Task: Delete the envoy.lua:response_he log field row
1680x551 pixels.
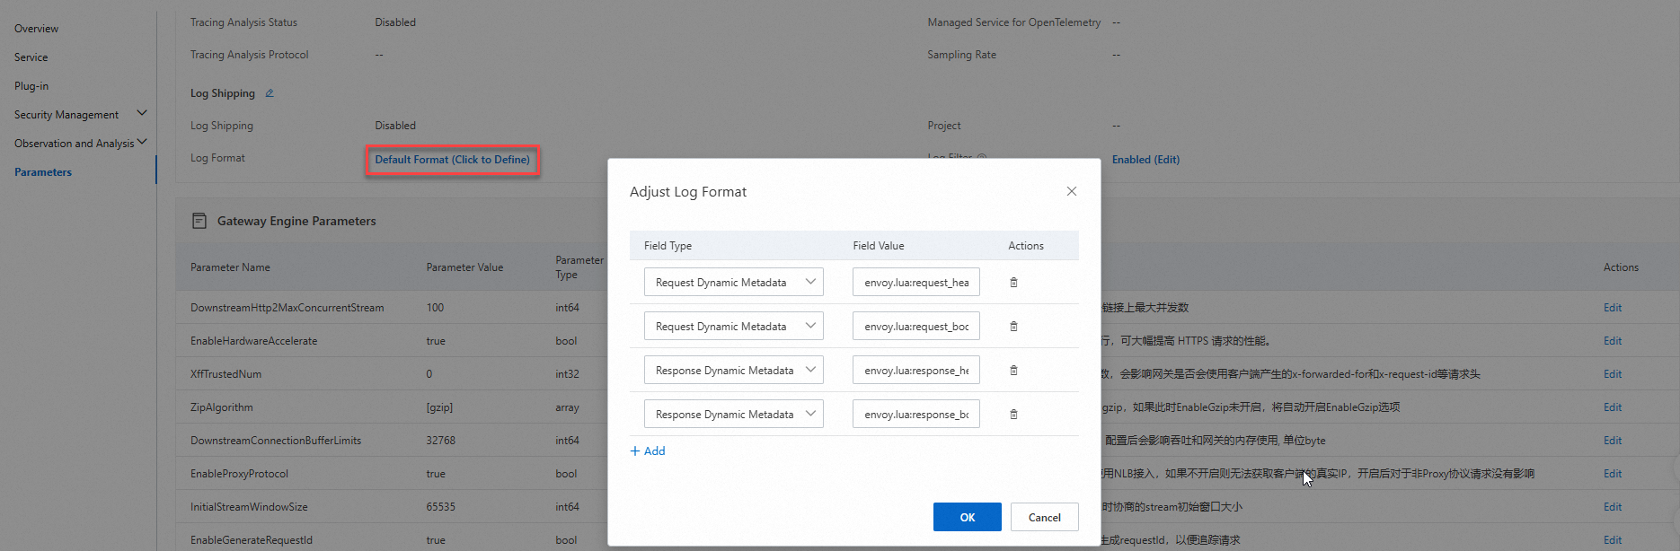Action: click(x=1013, y=371)
